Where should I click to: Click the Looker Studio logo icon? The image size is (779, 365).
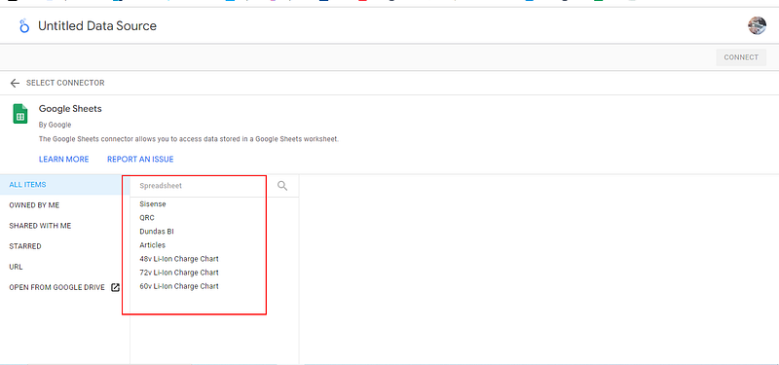(23, 26)
